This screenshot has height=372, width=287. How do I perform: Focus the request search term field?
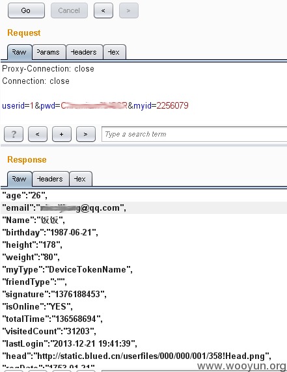[x=194, y=134]
